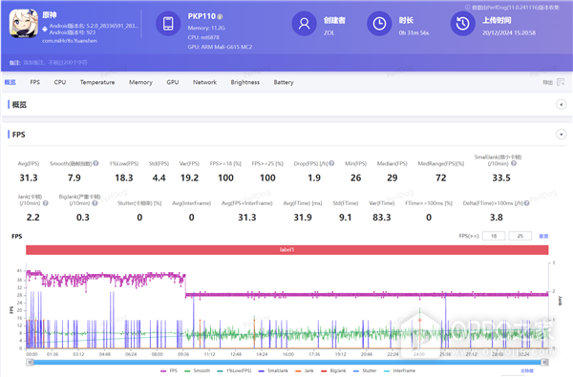The width and height of the screenshot is (573, 377).
Task: Click the info icon next to PKP110
Action: pyautogui.click(x=220, y=17)
